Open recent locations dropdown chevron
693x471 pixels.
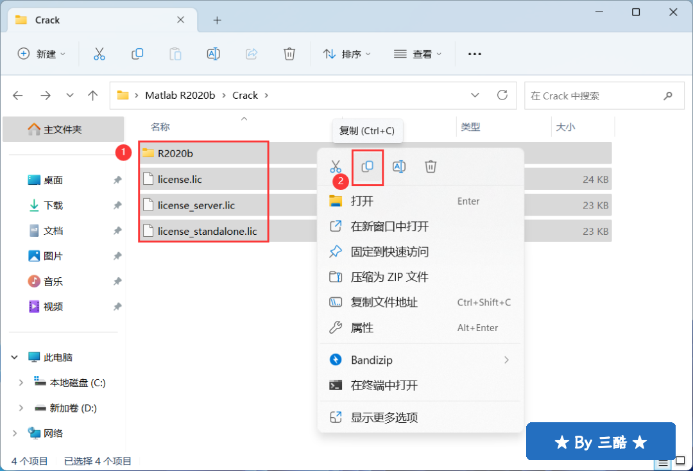pos(70,96)
